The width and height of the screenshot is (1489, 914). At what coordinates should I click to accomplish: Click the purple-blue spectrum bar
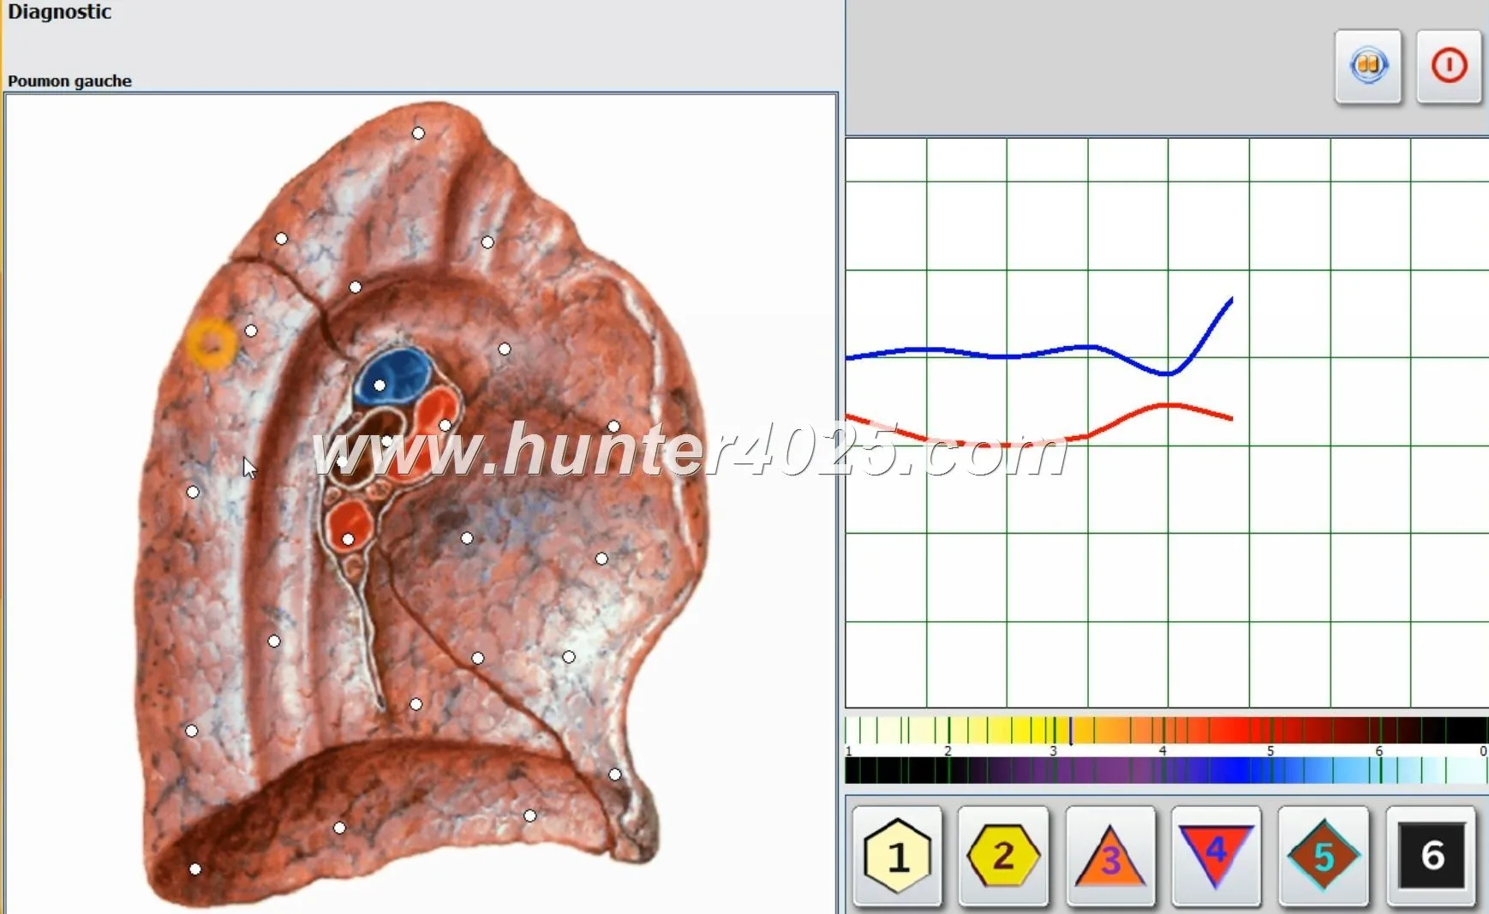[1165, 771]
